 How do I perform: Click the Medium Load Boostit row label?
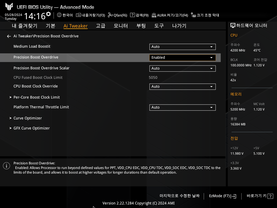tap(32, 46)
